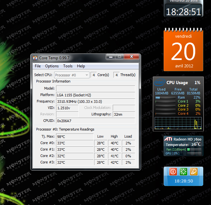Click the orange key lock icon
211x205 pixels.
coord(194,171)
